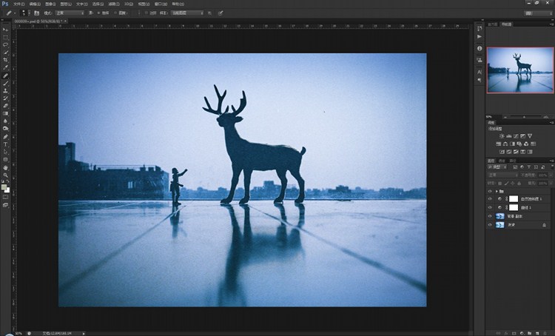Click the Navigator zoom slider

pos(524,116)
